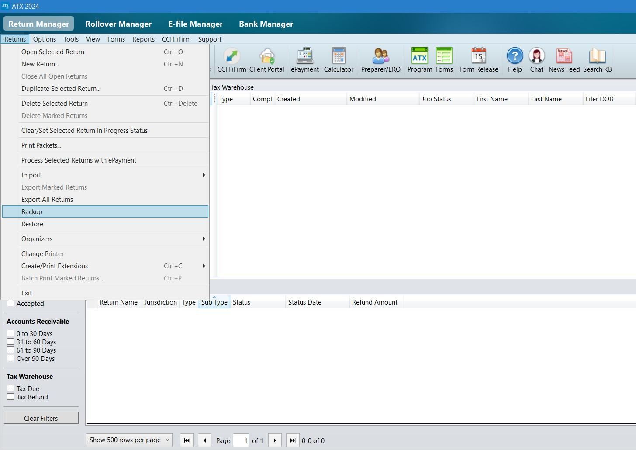Click the ATX 2024 title bar icon
This screenshot has height=450, width=636.
point(5,6)
